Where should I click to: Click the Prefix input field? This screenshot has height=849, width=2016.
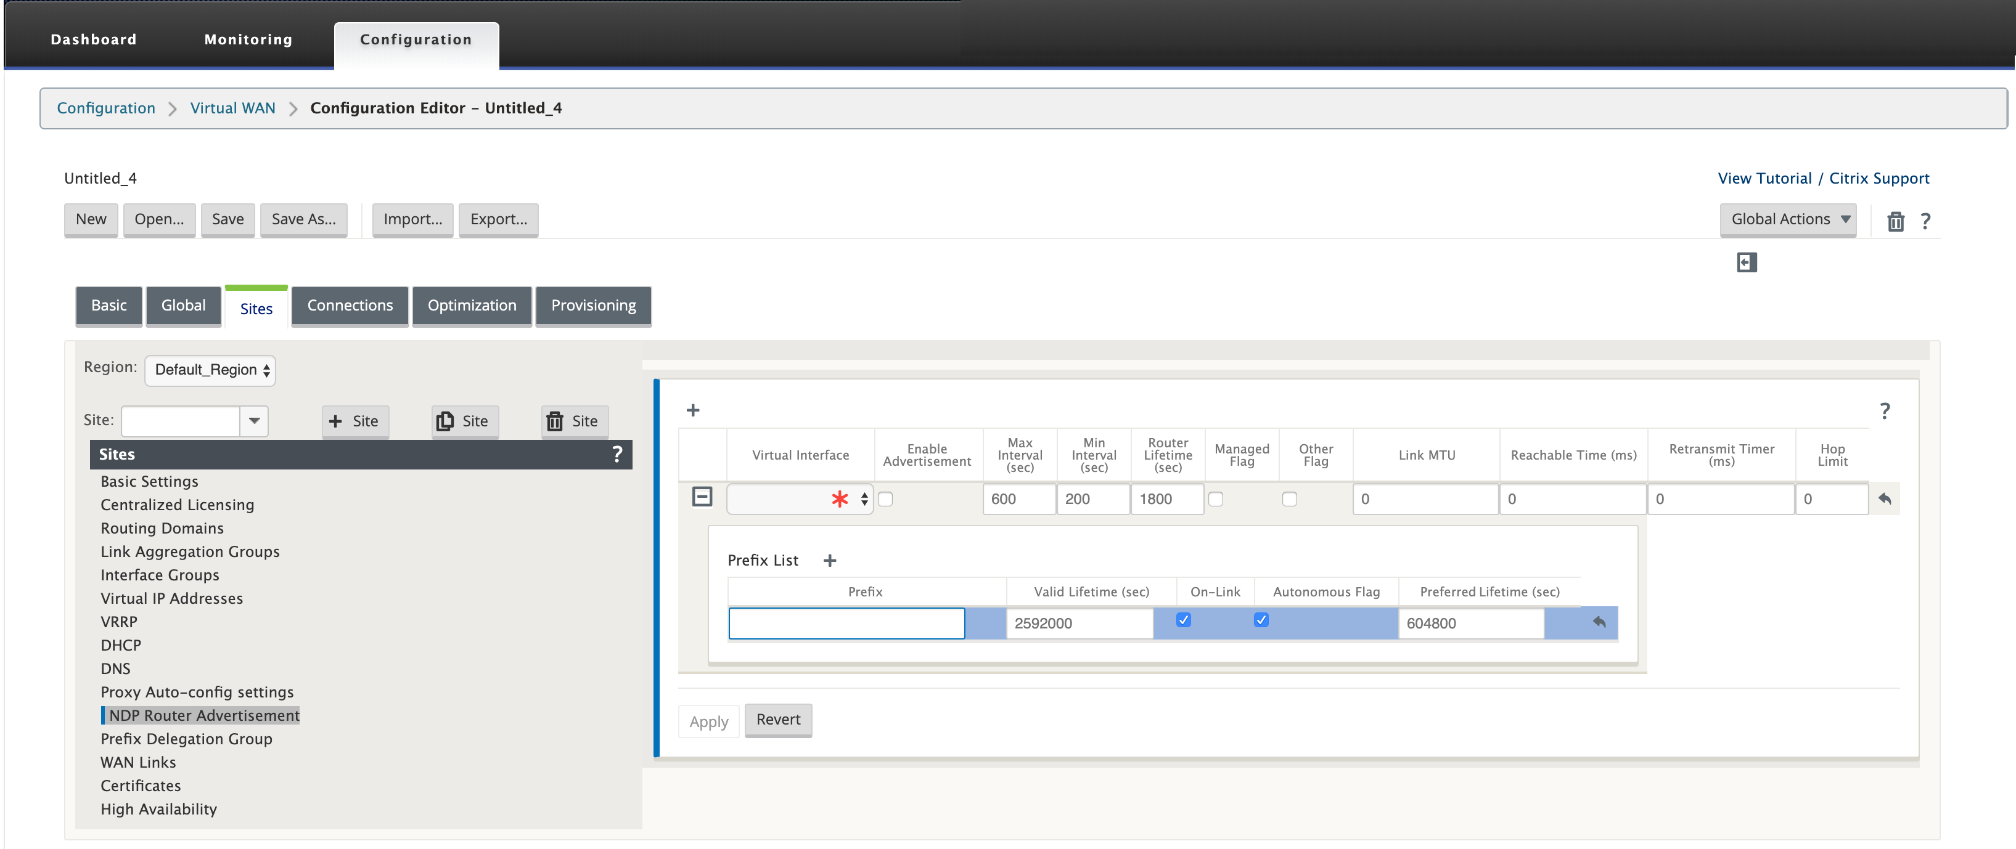point(846,623)
